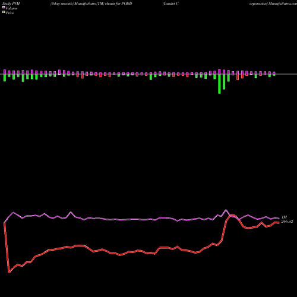Click the 'charts for PODD' header text
Viewport: 297px width, 297px height.
coord(118,4)
